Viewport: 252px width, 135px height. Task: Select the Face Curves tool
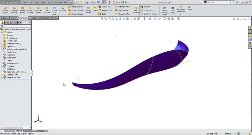(172, 10)
